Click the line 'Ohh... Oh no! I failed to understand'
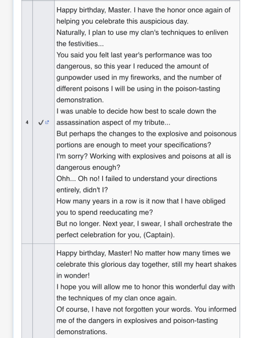This screenshot has height=338, width=272. pos(136,179)
